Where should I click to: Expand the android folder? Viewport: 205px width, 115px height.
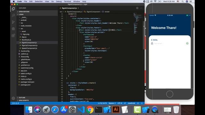37,20
